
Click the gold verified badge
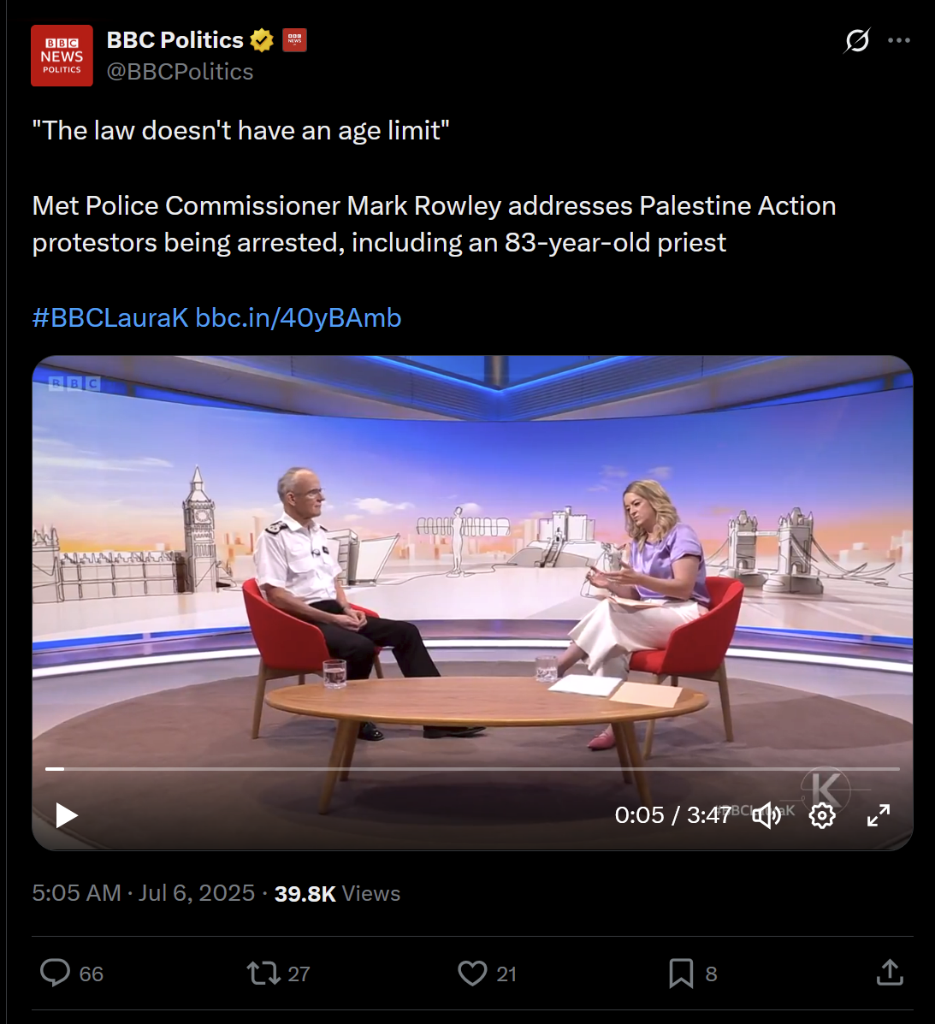pos(262,40)
